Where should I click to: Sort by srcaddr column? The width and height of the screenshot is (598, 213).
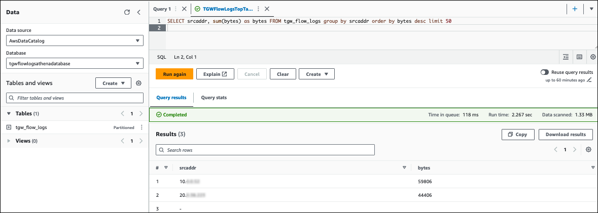coord(404,168)
